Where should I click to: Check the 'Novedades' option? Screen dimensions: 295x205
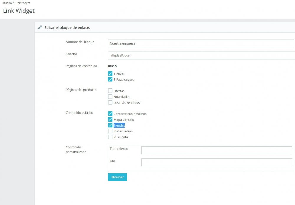110,97
